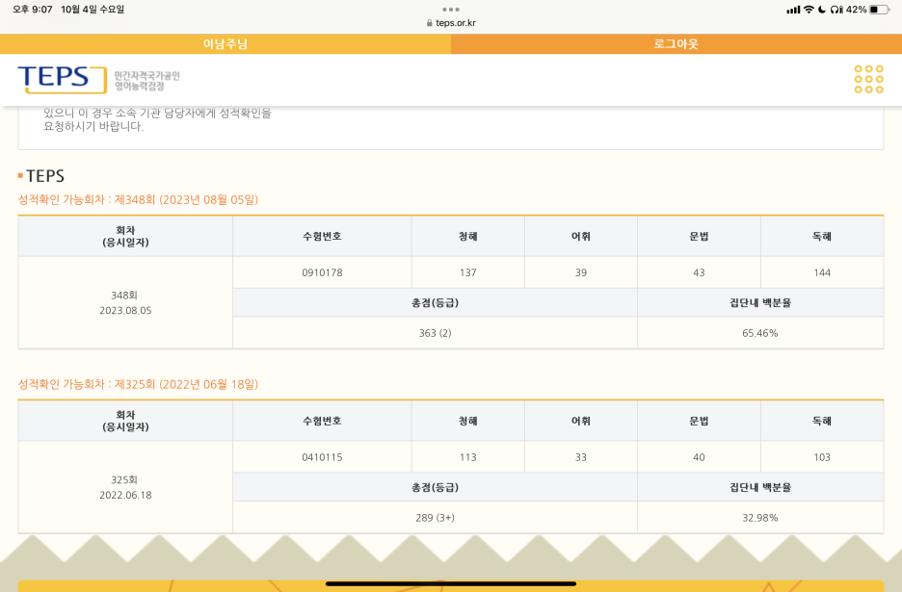Tap the cellular signal bars icon

793,10
